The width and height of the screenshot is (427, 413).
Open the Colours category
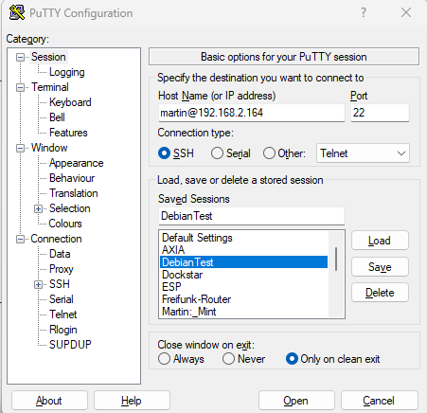pos(65,224)
